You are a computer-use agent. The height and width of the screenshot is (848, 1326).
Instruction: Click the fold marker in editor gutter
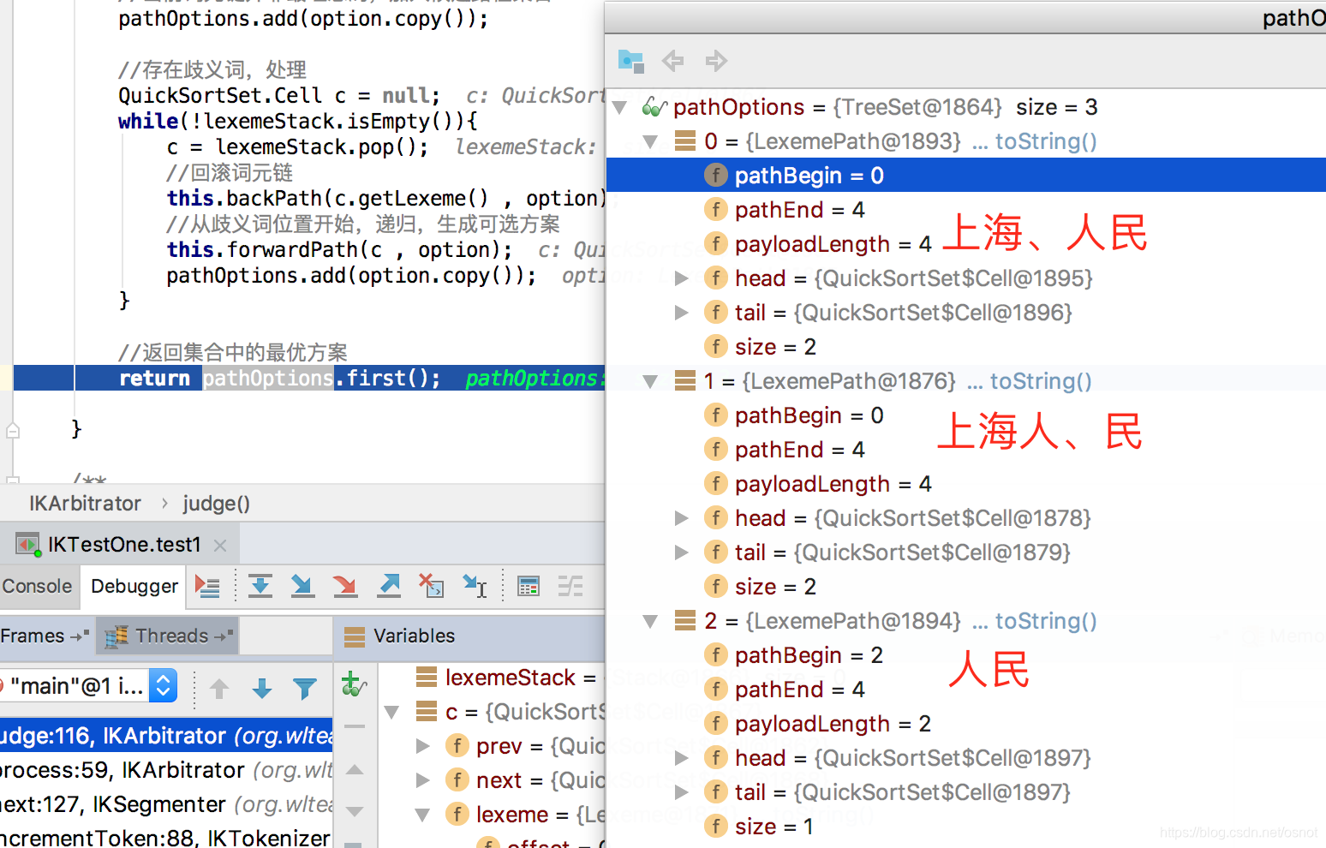pyautogui.click(x=13, y=430)
